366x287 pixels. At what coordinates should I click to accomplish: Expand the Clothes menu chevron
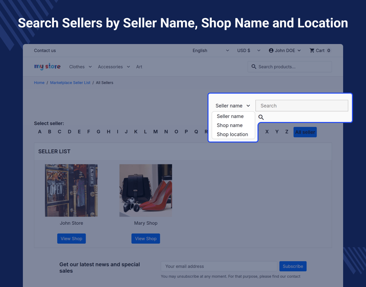coord(90,67)
